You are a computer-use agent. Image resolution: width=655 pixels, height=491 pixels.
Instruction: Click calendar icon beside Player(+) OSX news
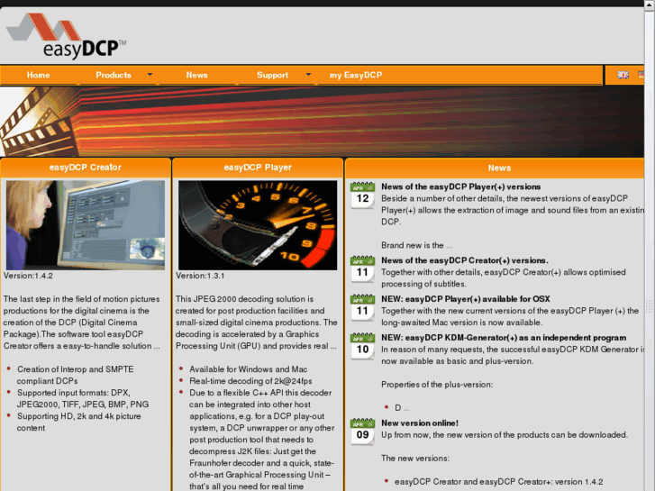pyautogui.click(x=362, y=306)
